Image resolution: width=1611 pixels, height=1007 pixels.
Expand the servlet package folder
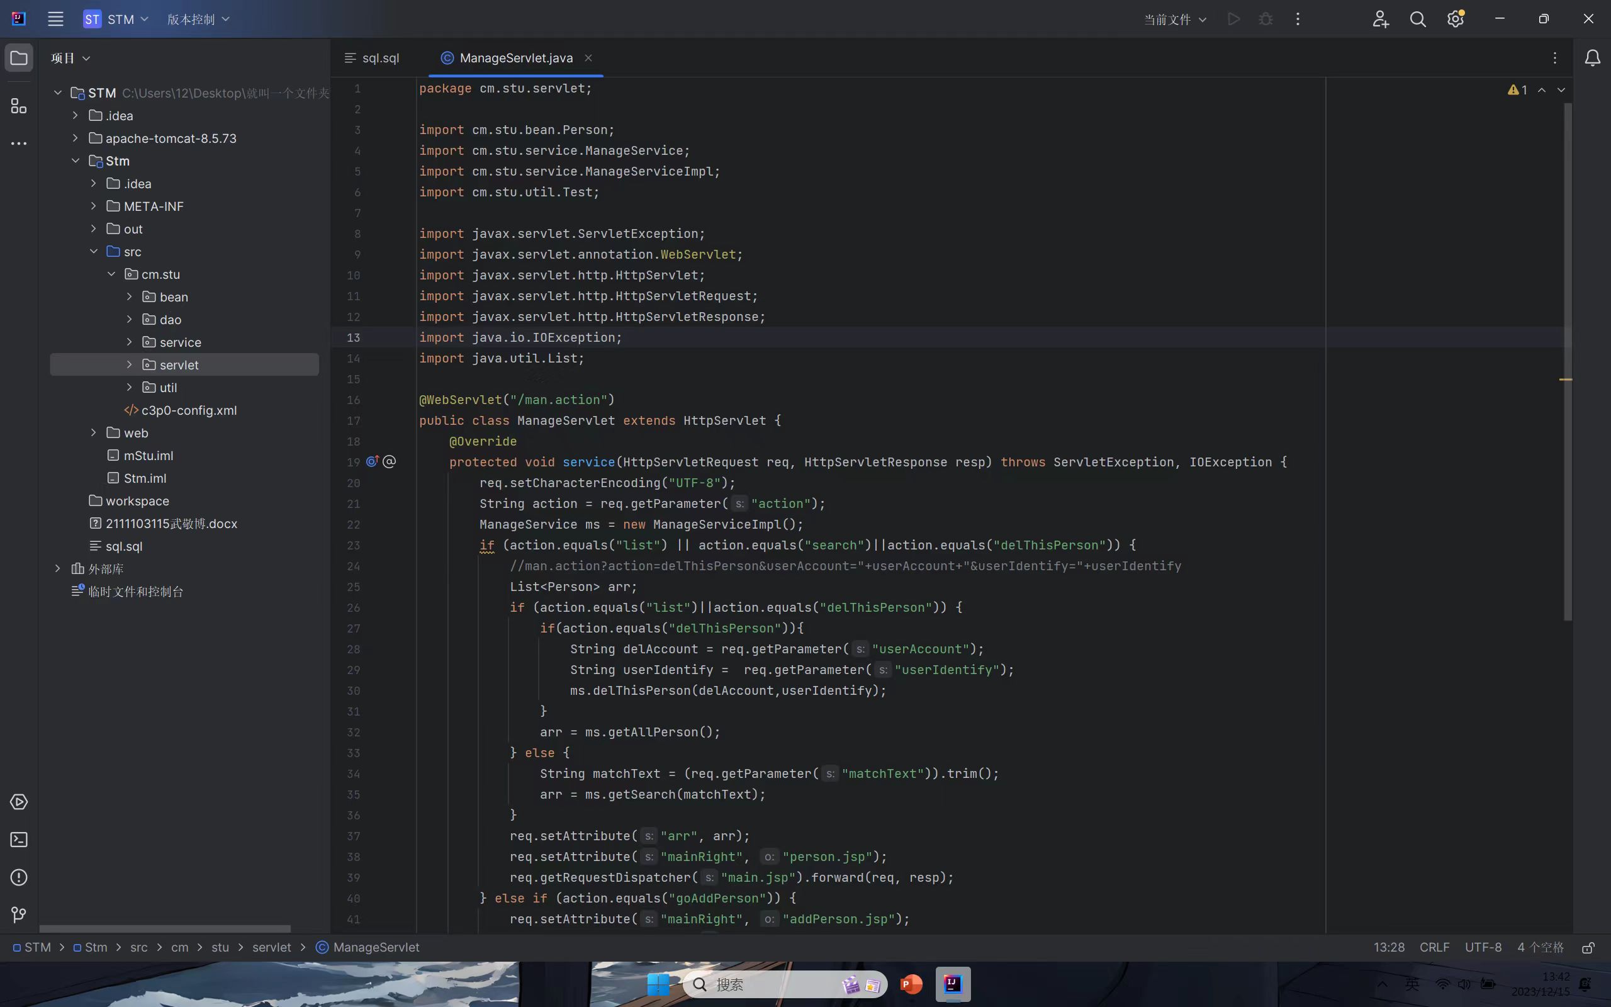coord(129,365)
